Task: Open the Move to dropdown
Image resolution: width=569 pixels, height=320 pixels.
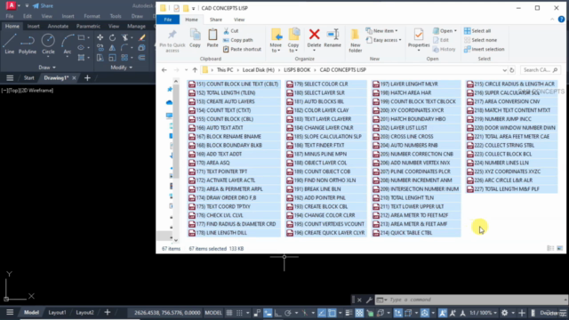Action: [276, 48]
